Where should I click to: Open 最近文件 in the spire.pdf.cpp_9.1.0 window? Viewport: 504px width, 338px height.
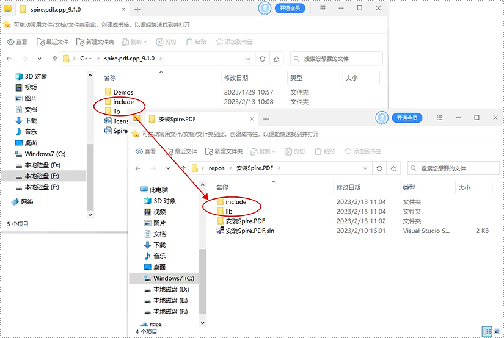point(53,41)
